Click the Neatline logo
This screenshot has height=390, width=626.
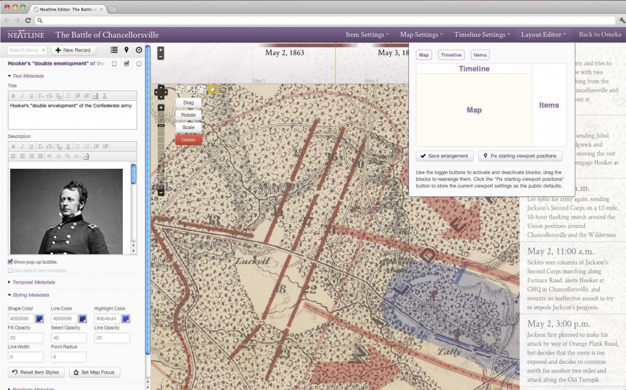(x=26, y=35)
